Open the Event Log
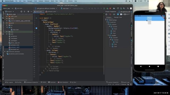Image resolution: width=170 pixels, height=95 pixels. (x=125, y=82)
